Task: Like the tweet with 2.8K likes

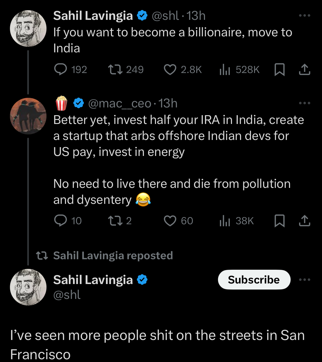Action: click(x=170, y=69)
